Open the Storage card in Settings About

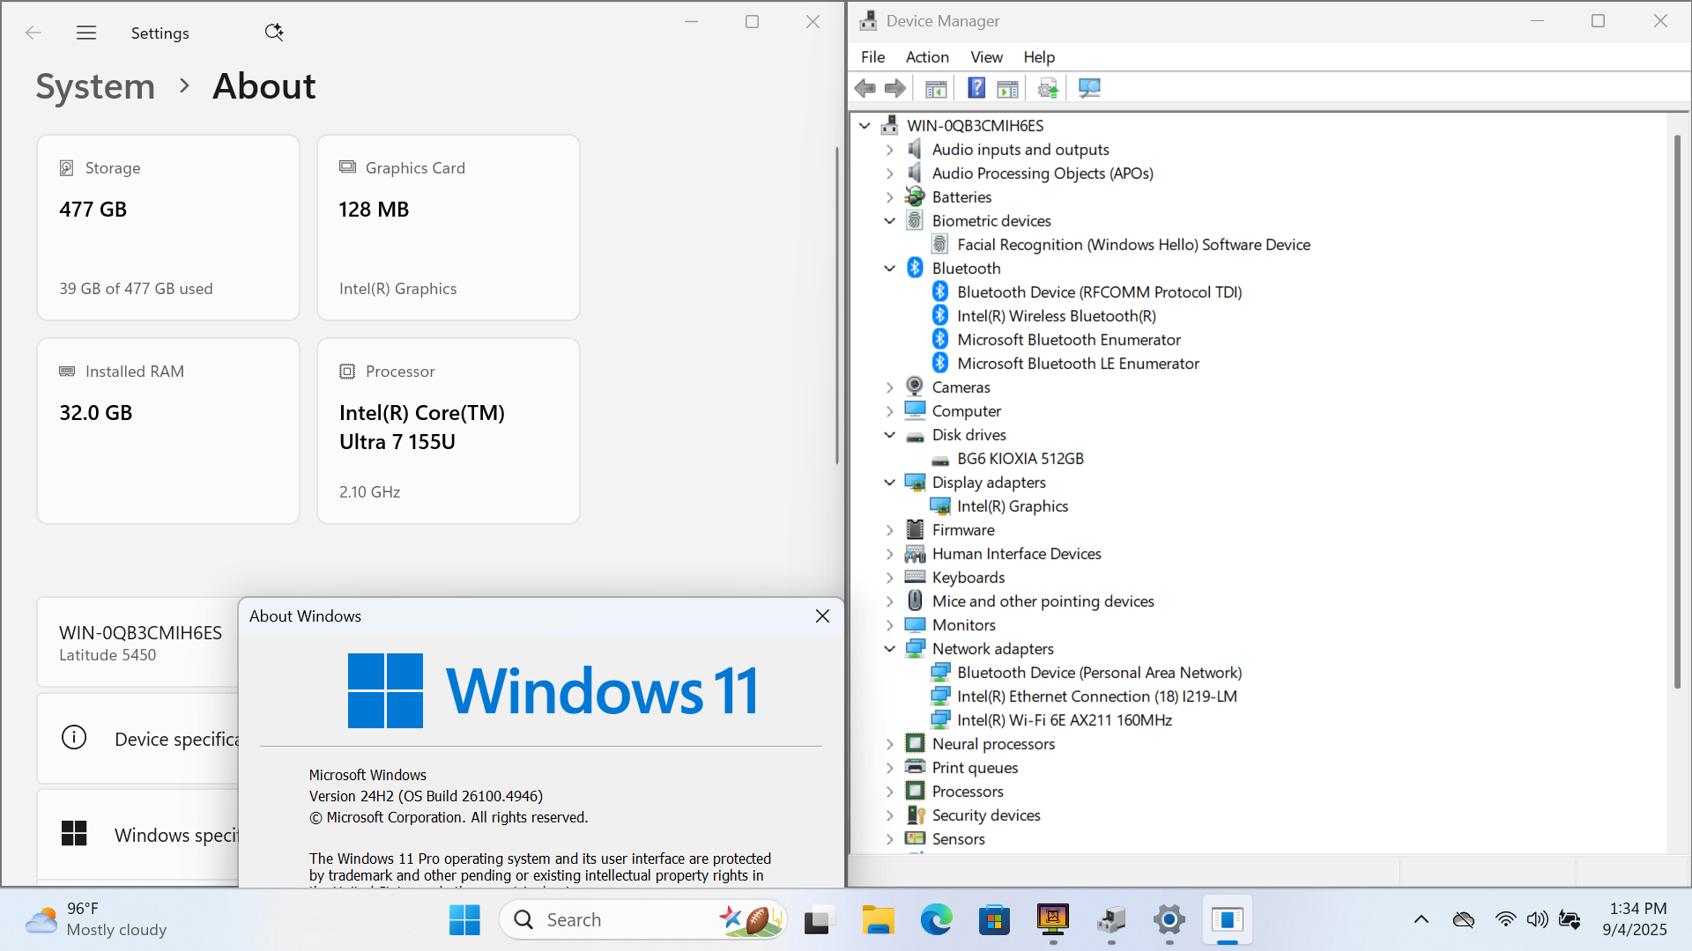pyautogui.click(x=168, y=228)
